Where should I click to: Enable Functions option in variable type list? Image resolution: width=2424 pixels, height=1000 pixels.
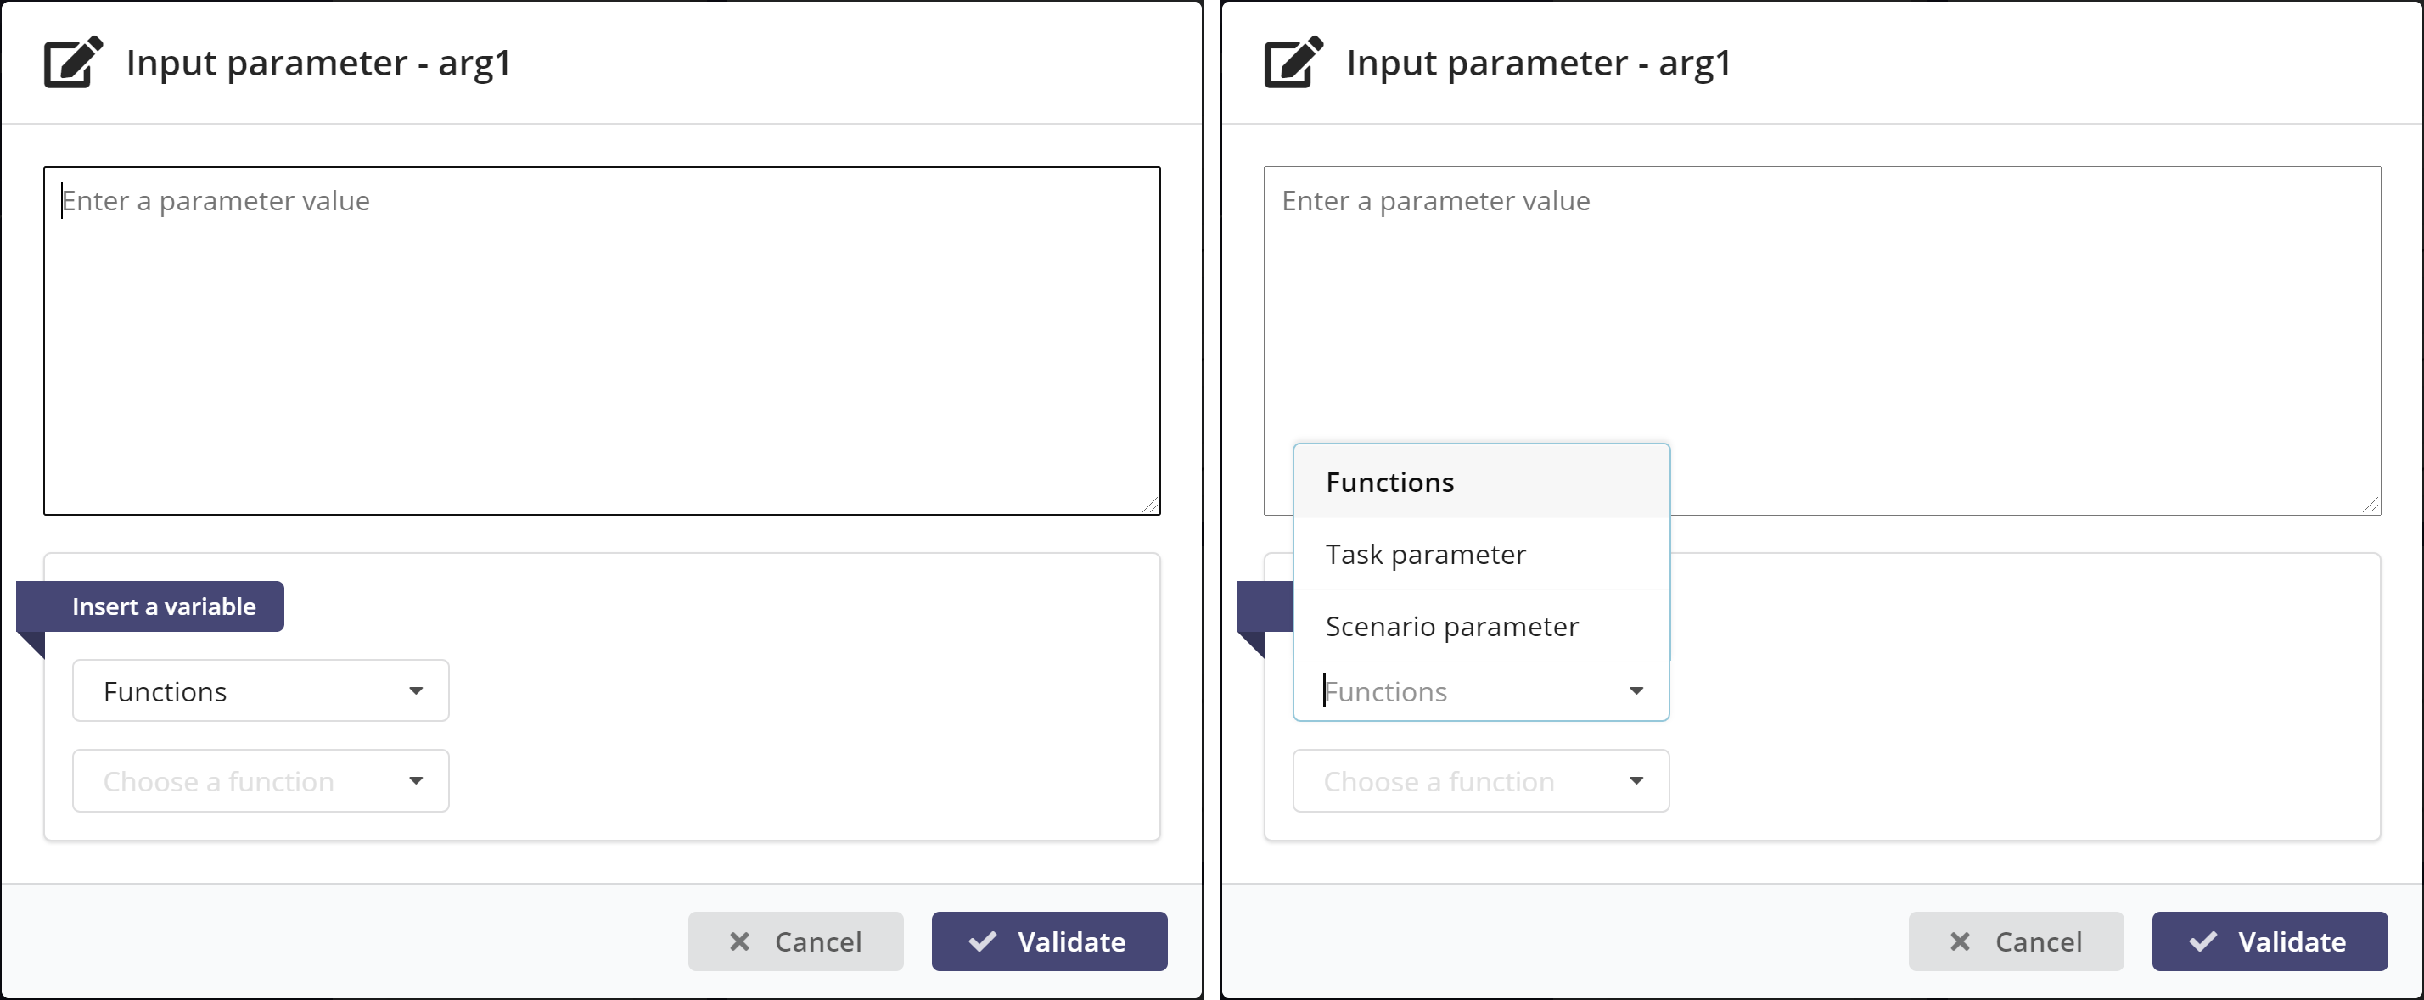tap(1478, 481)
